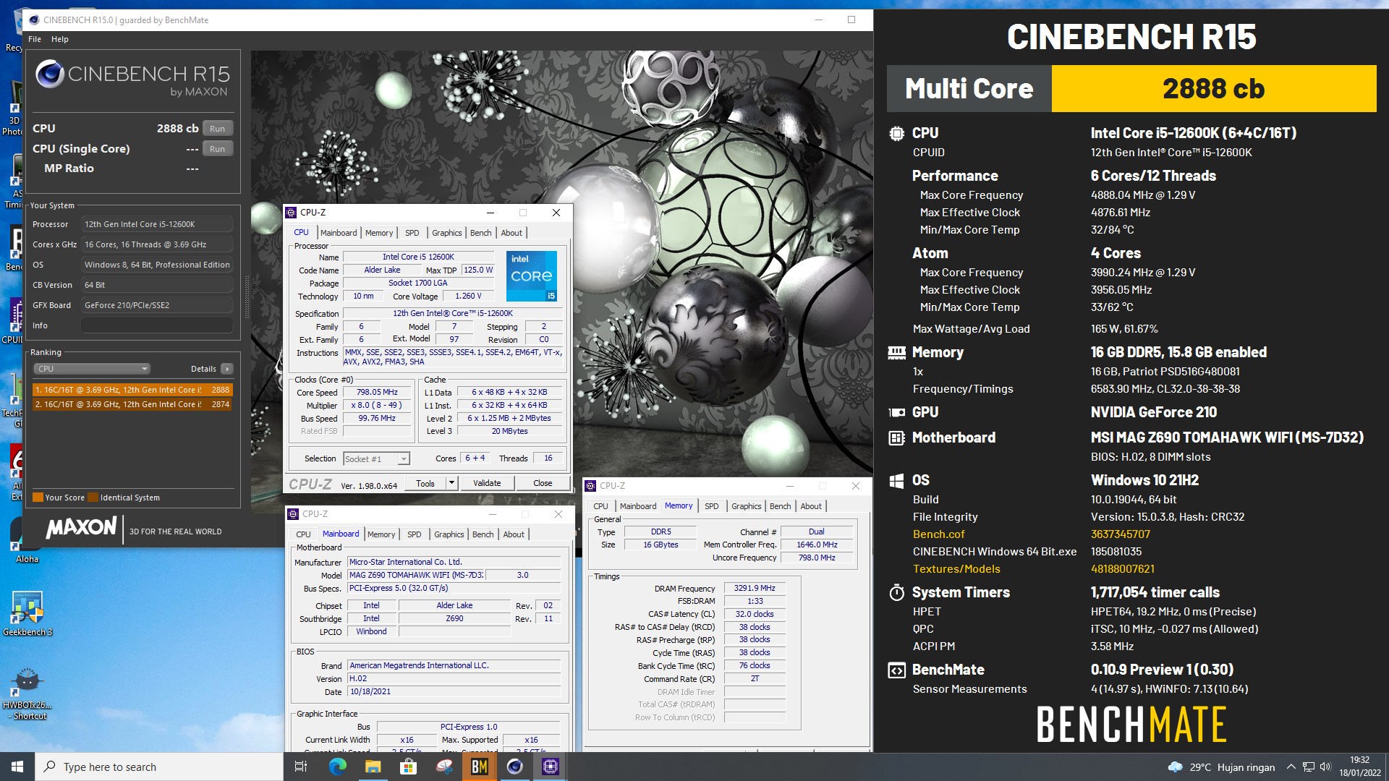Click the MAXON logo in Cinebench
The width and height of the screenshot is (1389, 781).
(x=81, y=528)
